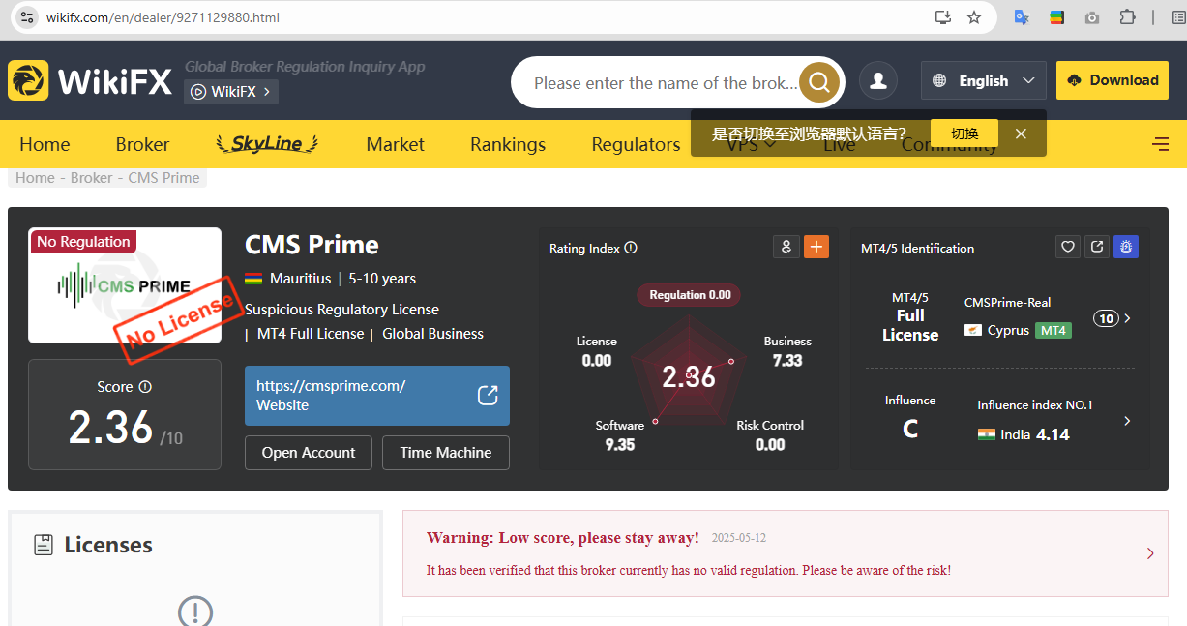This screenshot has height=626, width=1187.
Task: Open the user profile icon
Action: tap(878, 81)
